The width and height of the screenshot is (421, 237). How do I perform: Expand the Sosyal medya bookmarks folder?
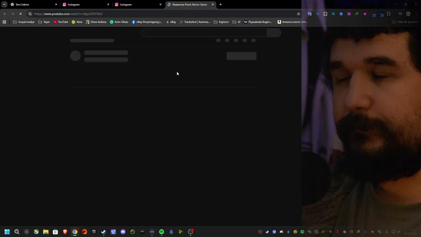tap(24, 22)
